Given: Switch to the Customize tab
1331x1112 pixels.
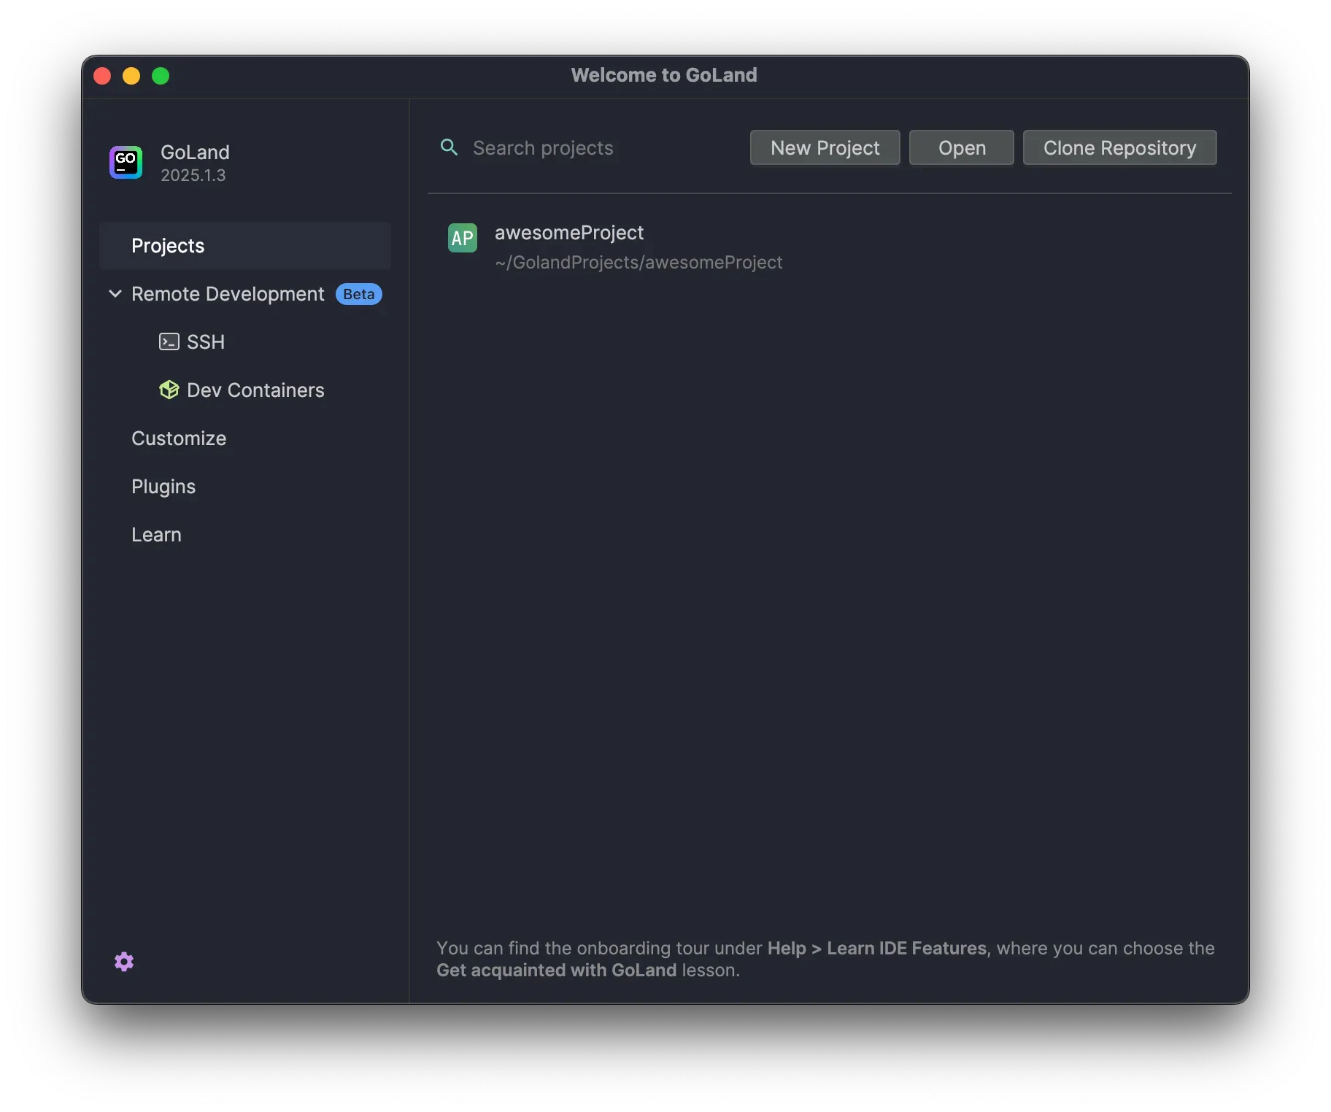Looking at the screenshot, I should click(x=178, y=439).
